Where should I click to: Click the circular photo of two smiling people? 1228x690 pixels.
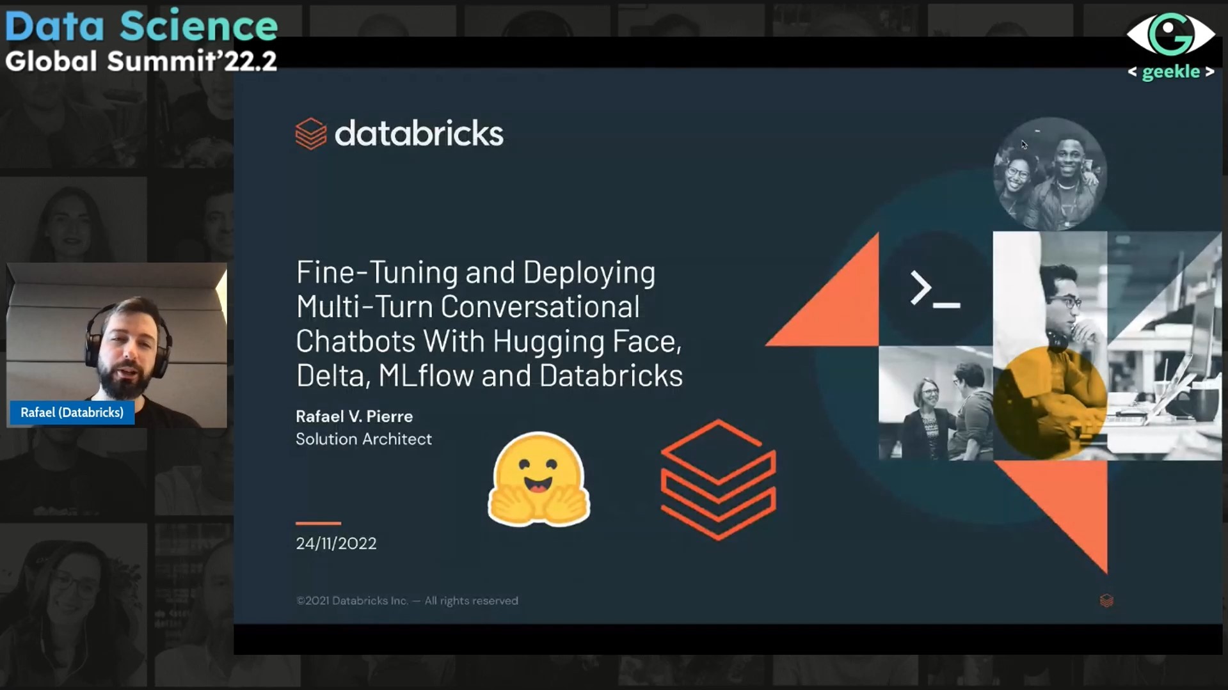pyautogui.click(x=1049, y=174)
